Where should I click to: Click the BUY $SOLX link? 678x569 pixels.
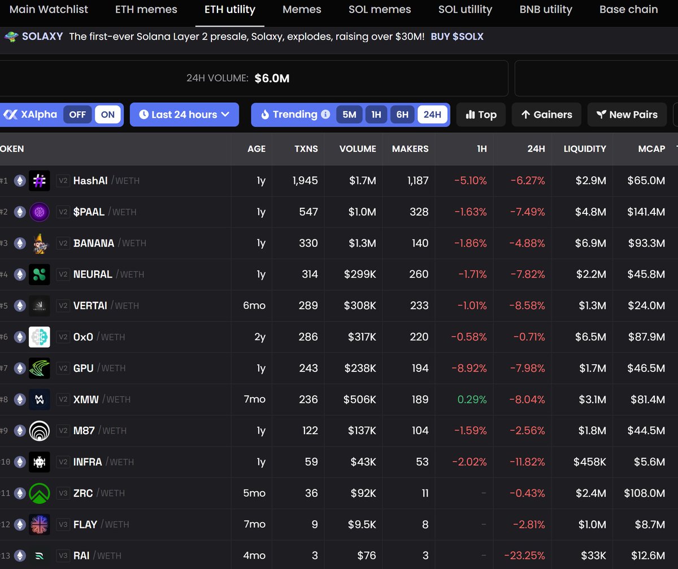click(x=457, y=37)
